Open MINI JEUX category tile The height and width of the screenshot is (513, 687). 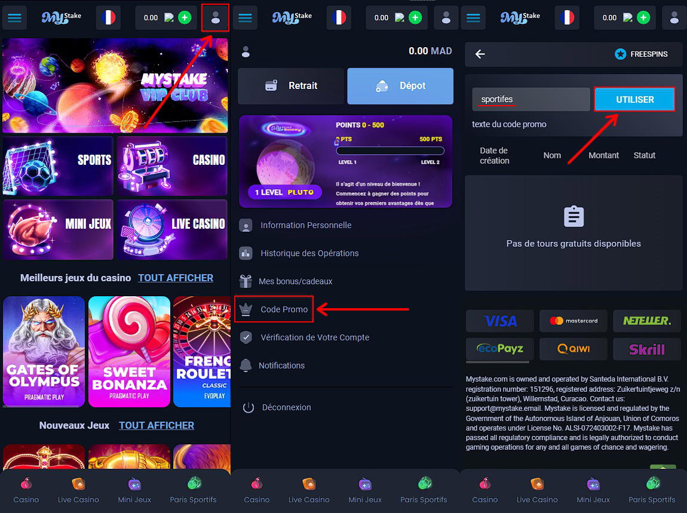click(x=58, y=229)
